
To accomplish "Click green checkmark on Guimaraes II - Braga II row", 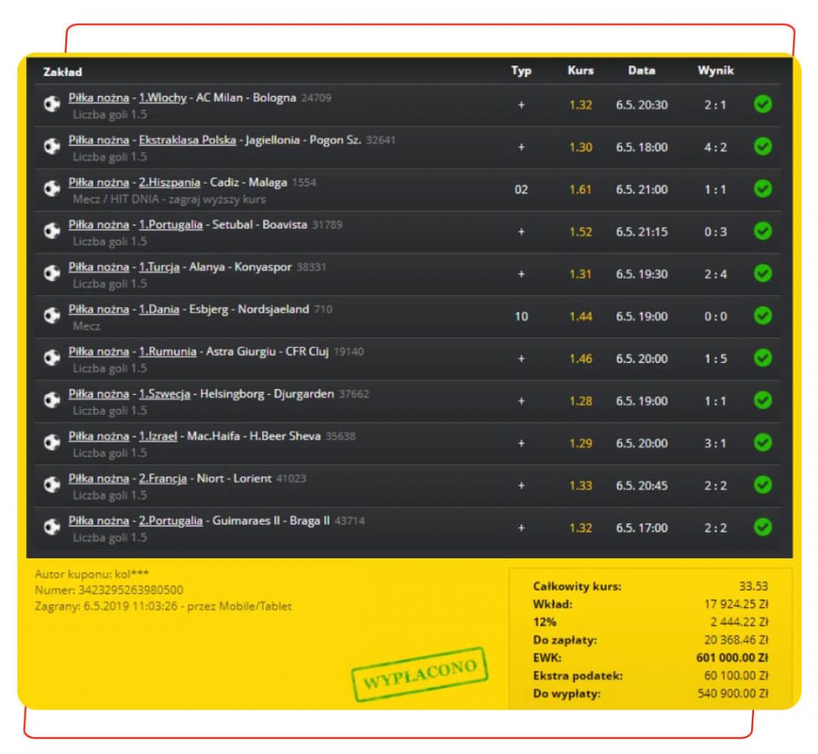I will [x=762, y=528].
